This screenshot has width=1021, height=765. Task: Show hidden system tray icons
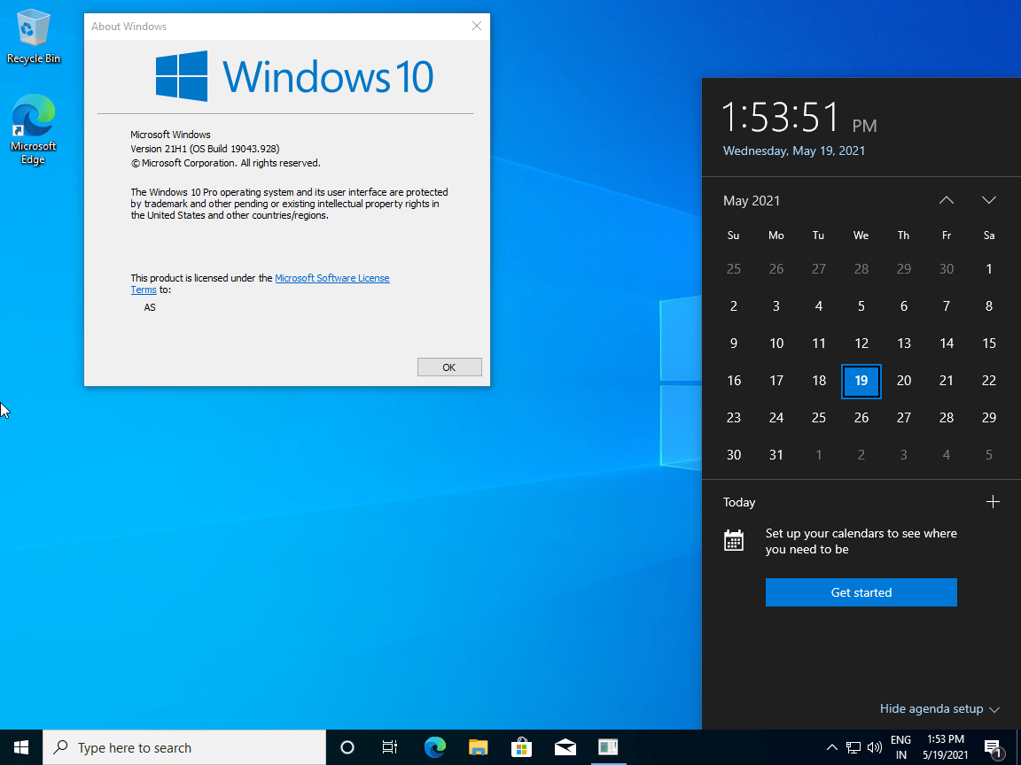pyautogui.click(x=831, y=747)
